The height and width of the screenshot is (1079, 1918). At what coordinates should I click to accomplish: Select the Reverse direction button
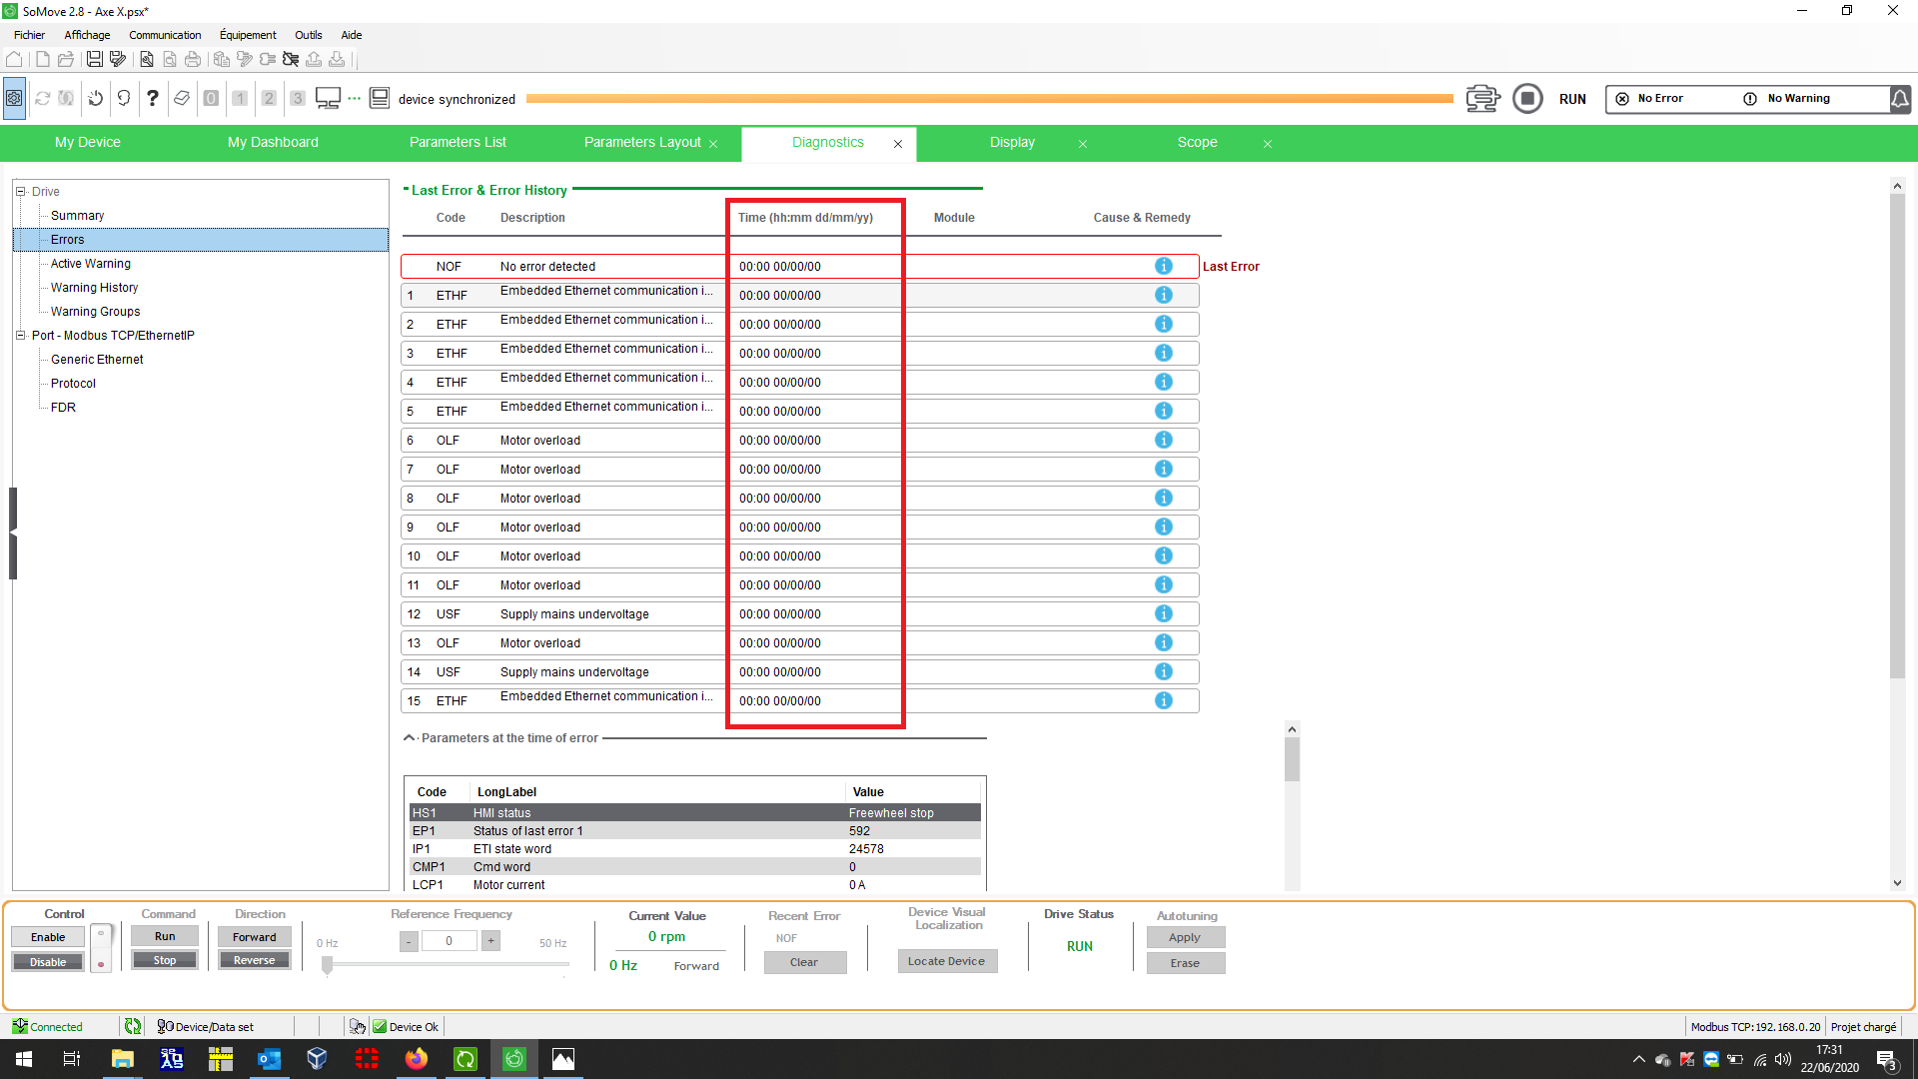(x=254, y=961)
